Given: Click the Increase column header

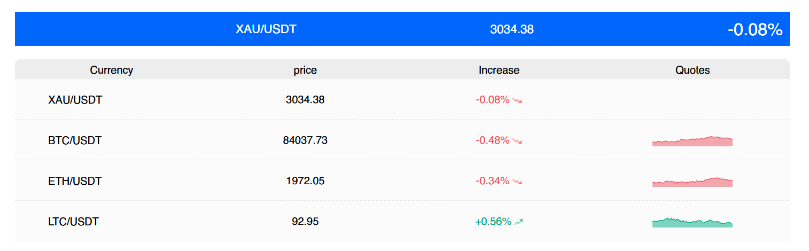Looking at the screenshot, I should coord(499,70).
